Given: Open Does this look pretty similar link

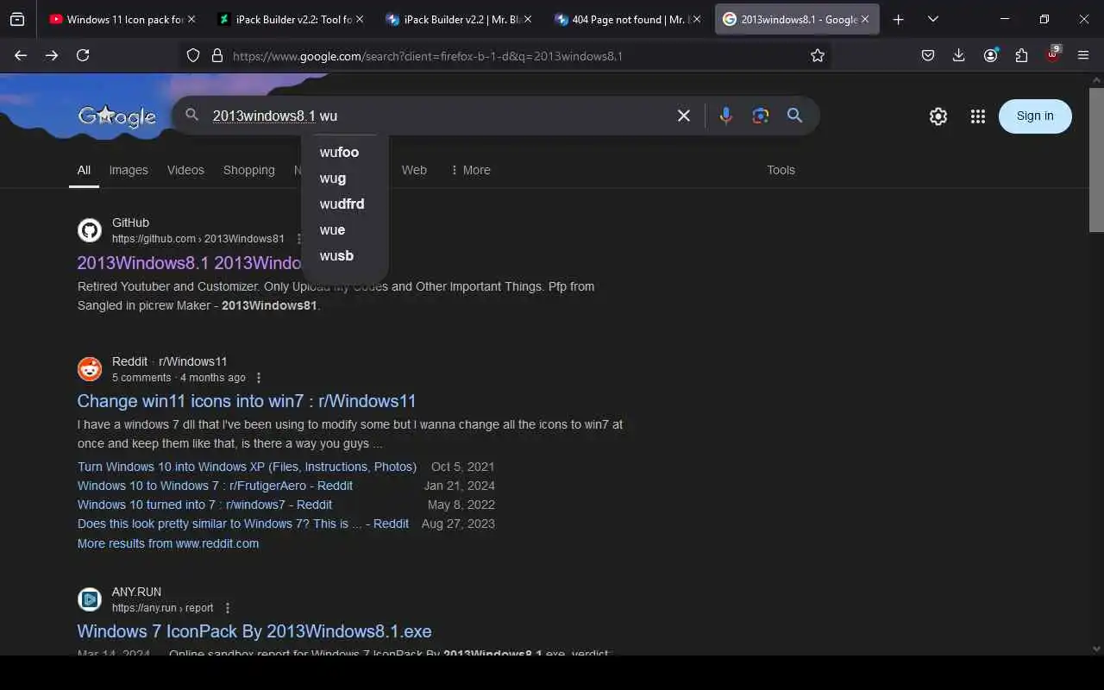Looking at the screenshot, I should click(x=243, y=524).
